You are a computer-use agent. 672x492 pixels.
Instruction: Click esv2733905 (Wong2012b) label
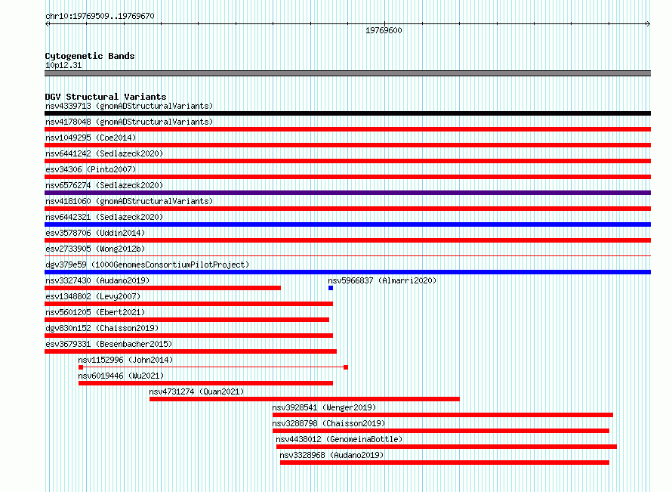[95, 249]
